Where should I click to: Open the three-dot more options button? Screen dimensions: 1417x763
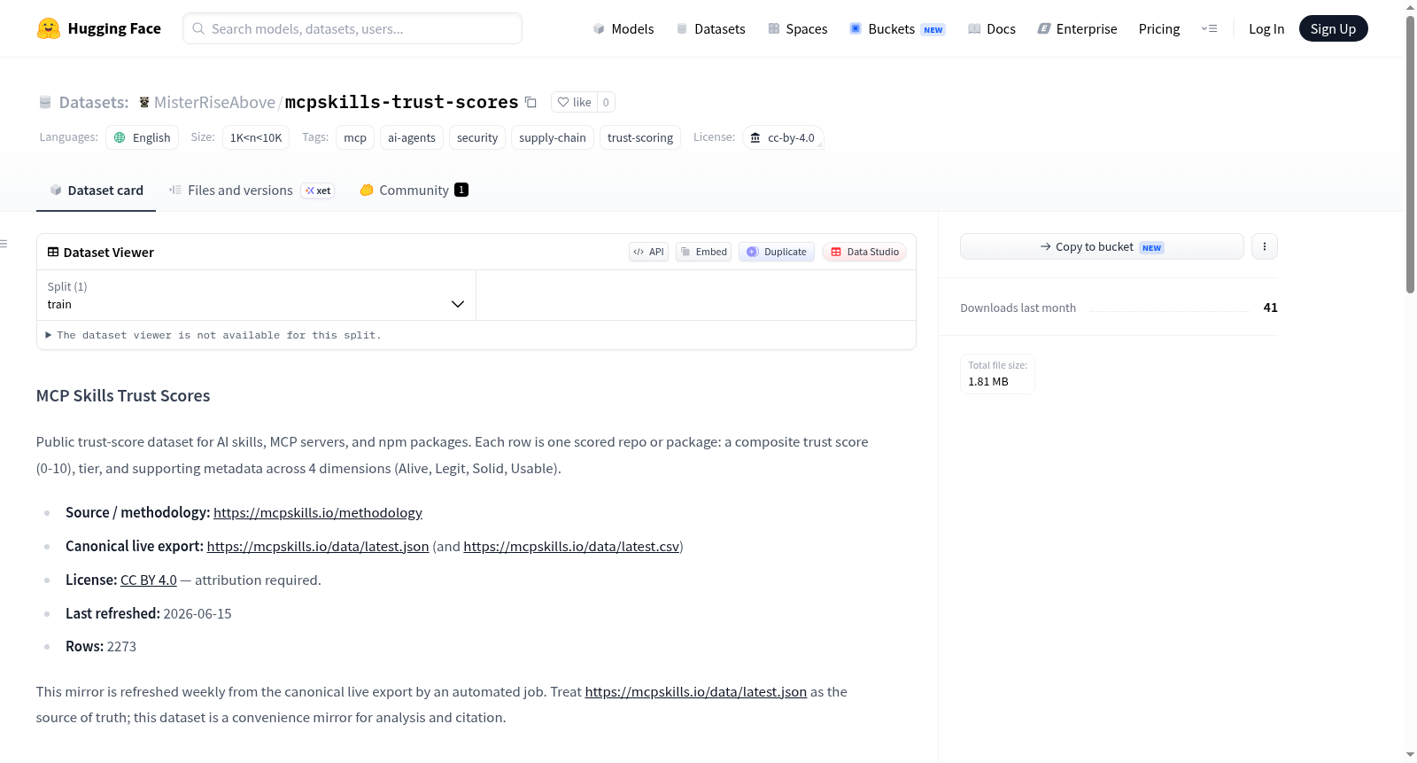coord(1265,246)
